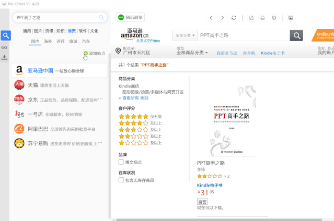Open the glasses reading-mode sidebar icon
Image resolution: width=334 pixels, height=221 pixels.
tap(4, 47)
